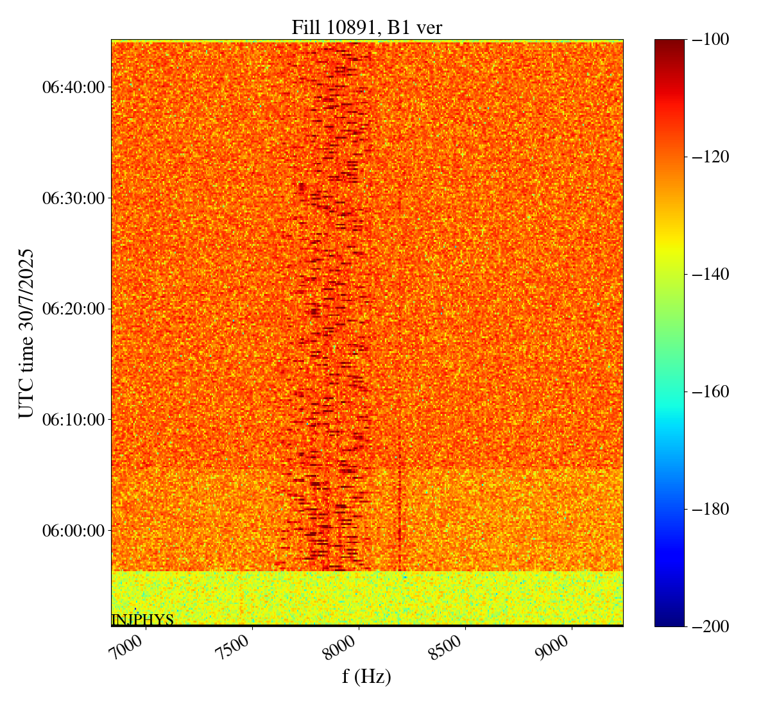Click the INJPHYS annotation text
770x706 pixels.
(142, 619)
